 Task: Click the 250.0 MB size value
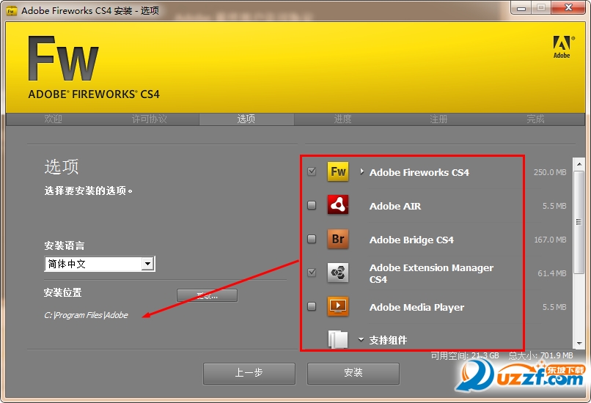[x=550, y=172]
